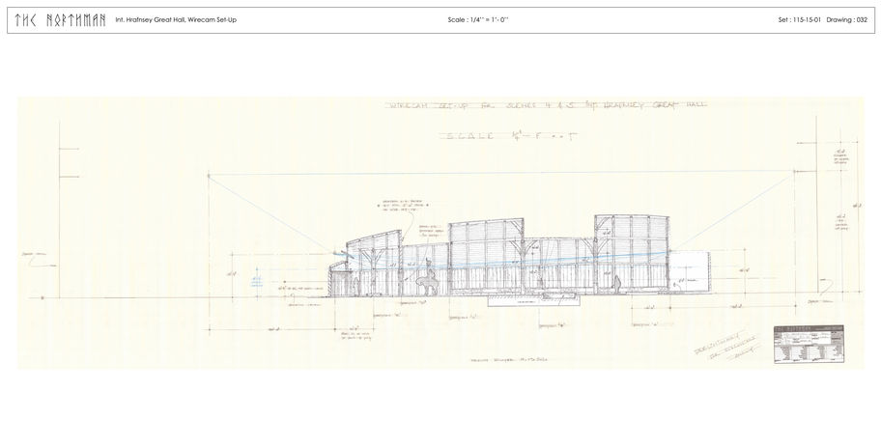The width and height of the screenshot is (881, 448).
Task: Click the "Drawing : 032" label
Action: click(x=847, y=19)
